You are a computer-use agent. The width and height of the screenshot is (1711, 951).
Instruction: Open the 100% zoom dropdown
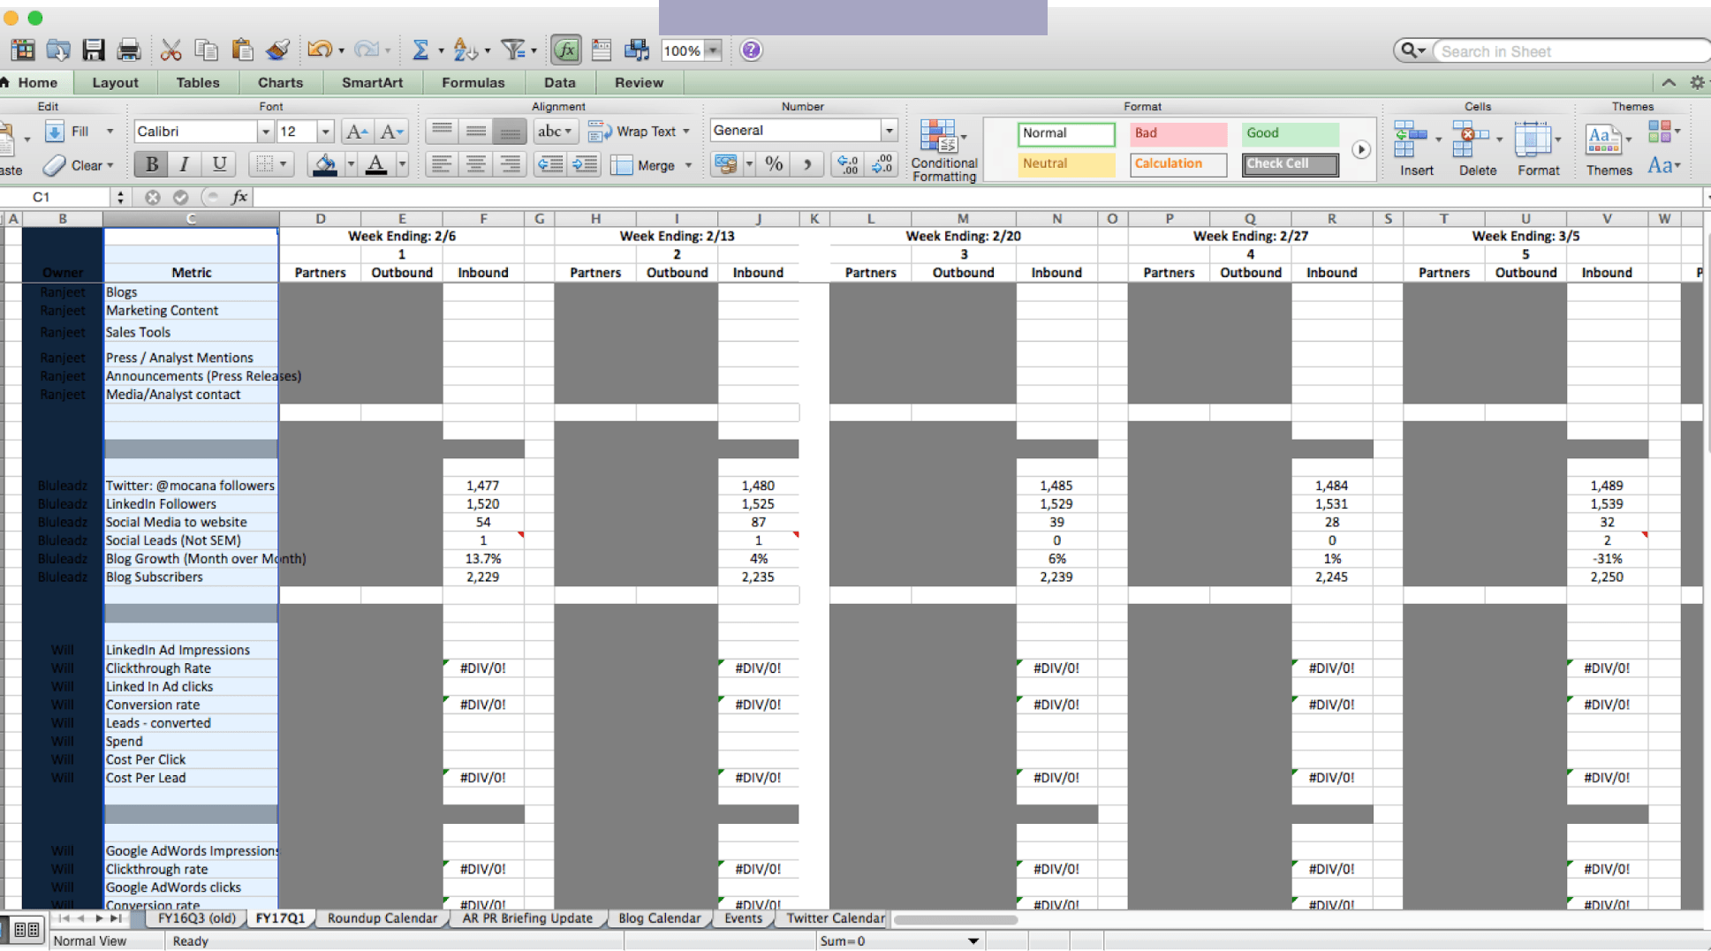click(x=713, y=51)
